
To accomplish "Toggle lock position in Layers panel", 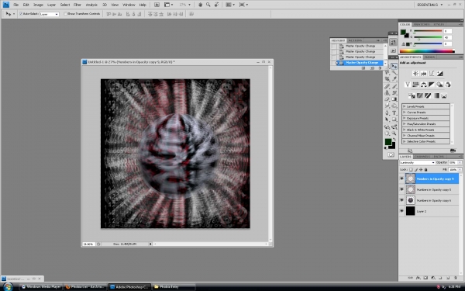I will point(421,169).
